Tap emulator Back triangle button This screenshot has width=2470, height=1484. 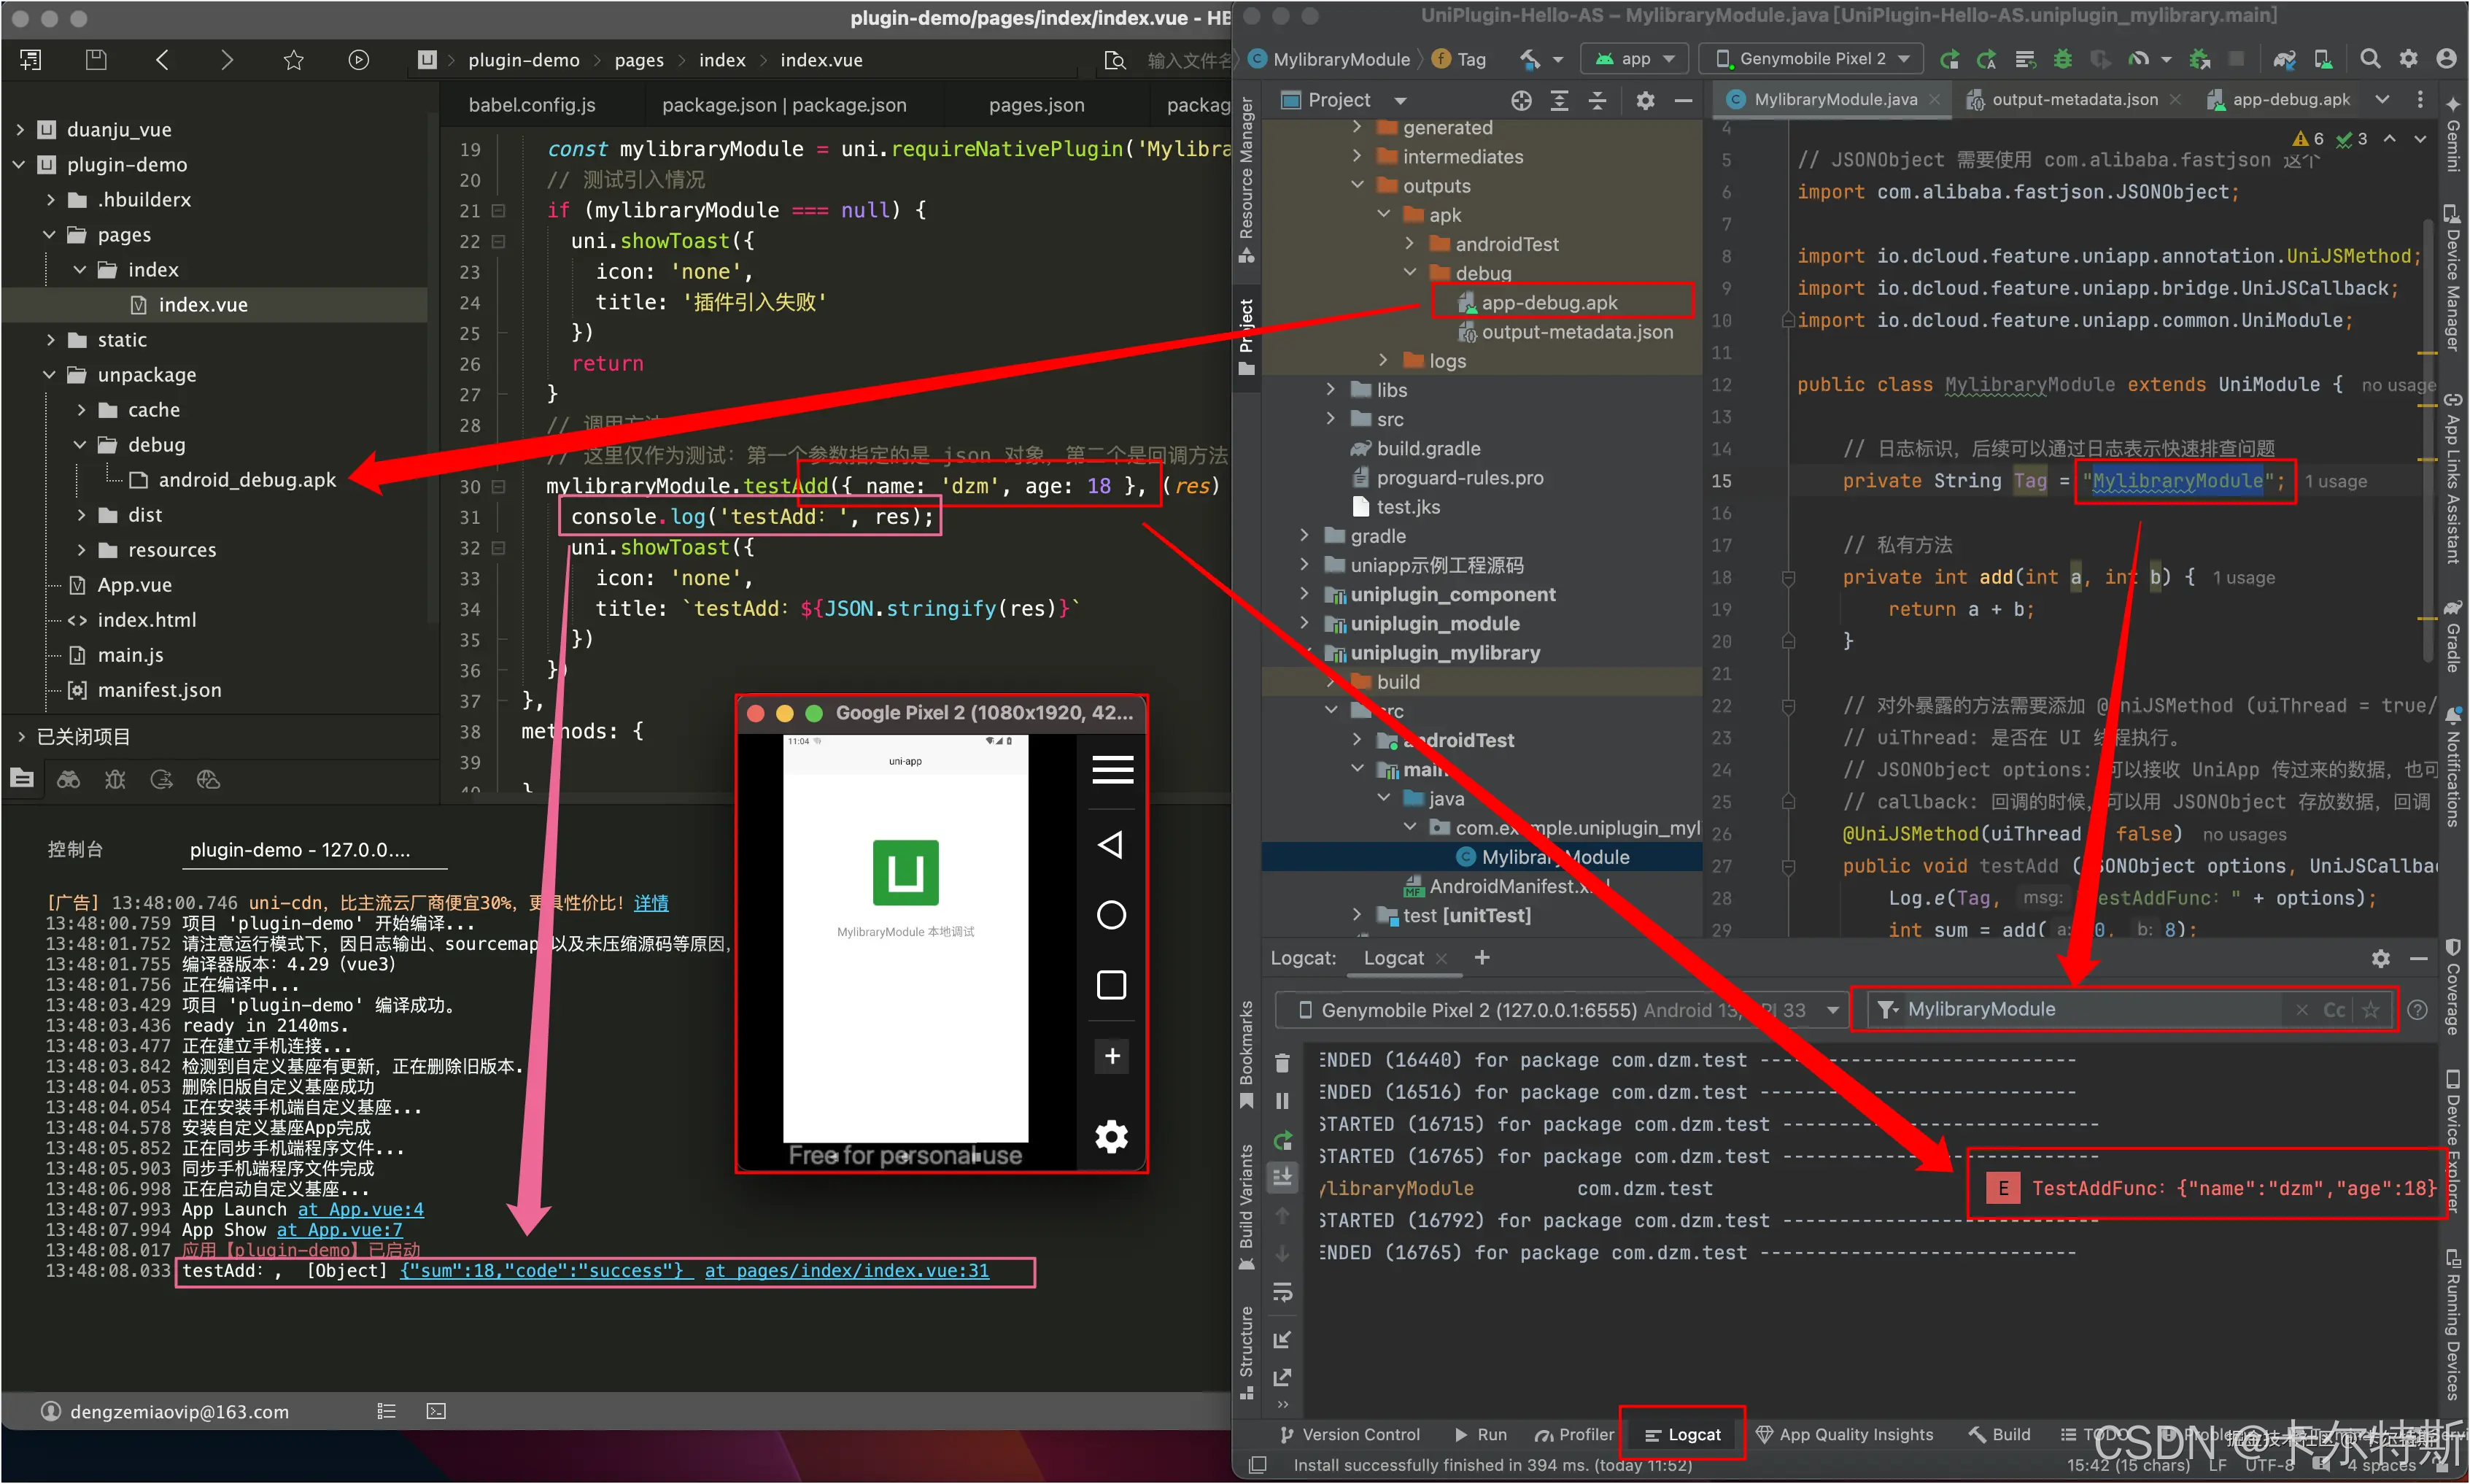pyautogui.click(x=1110, y=844)
